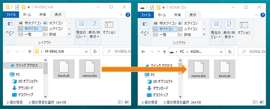Screen dimensions: 270x109
Task: Switch to the ホーム tab in the KIOXIA window
Action: pyautogui.click(x=162, y=15)
